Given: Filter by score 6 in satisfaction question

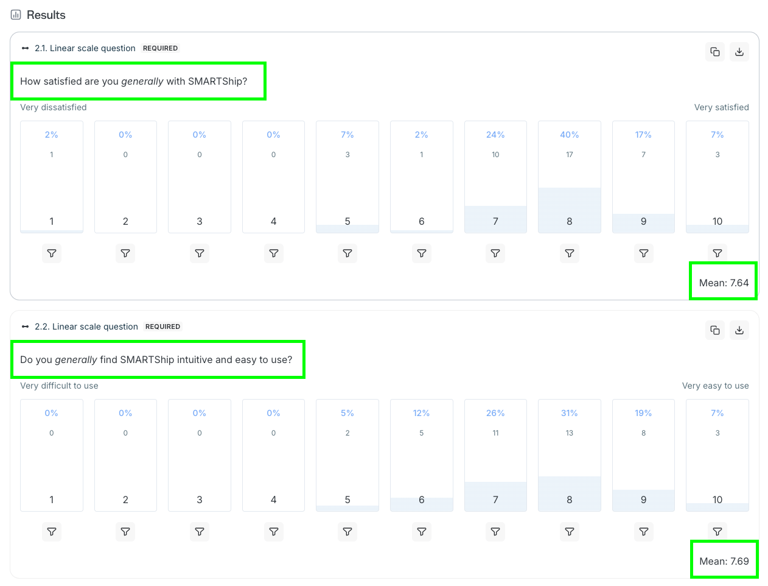Looking at the screenshot, I should click(422, 253).
